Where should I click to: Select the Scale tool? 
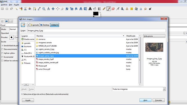point(71,9)
